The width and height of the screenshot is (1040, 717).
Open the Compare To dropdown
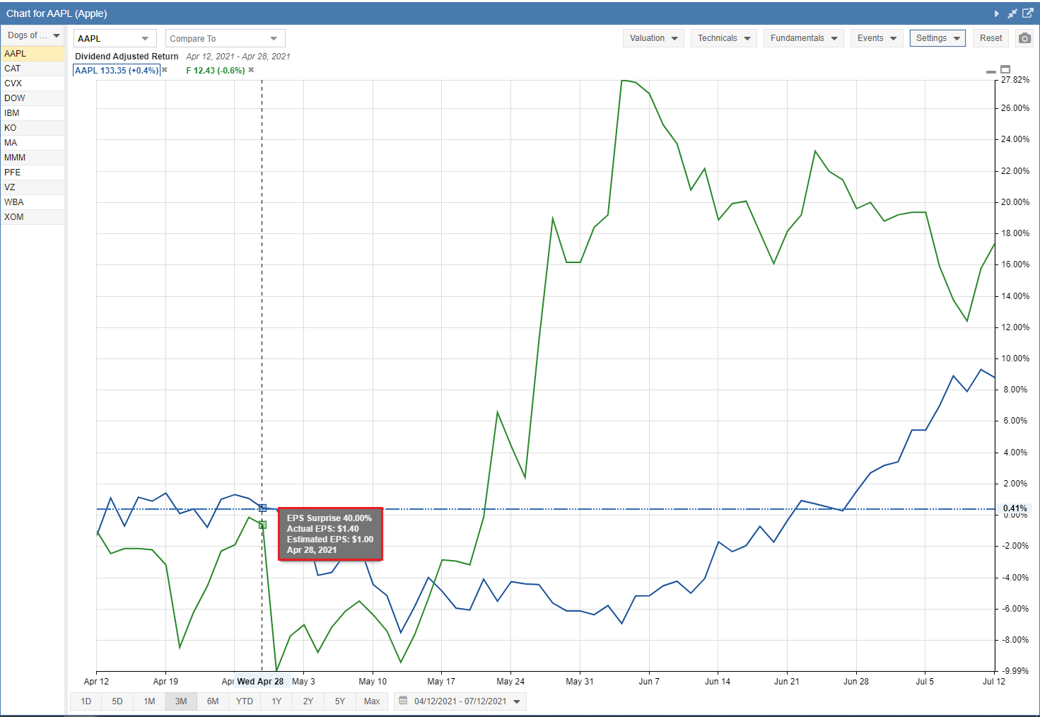coord(225,38)
